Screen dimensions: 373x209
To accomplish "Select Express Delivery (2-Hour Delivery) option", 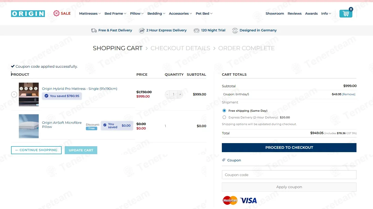I will 224,117.
